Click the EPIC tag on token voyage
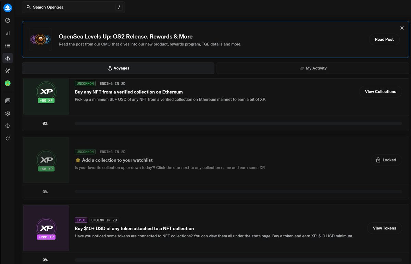This screenshot has width=411, height=264. coord(81,220)
